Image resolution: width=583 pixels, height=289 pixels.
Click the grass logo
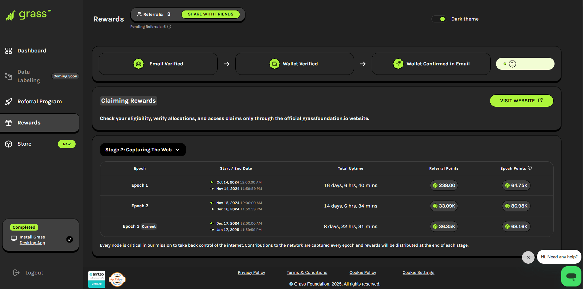coord(28,15)
